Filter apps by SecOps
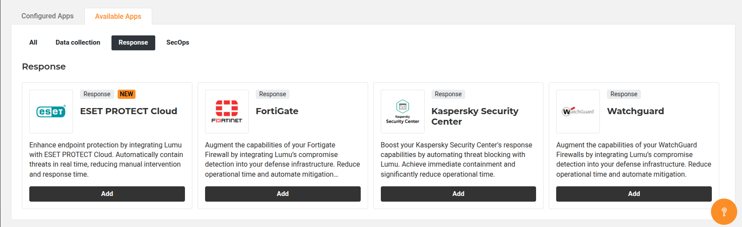 tap(178, 42)
